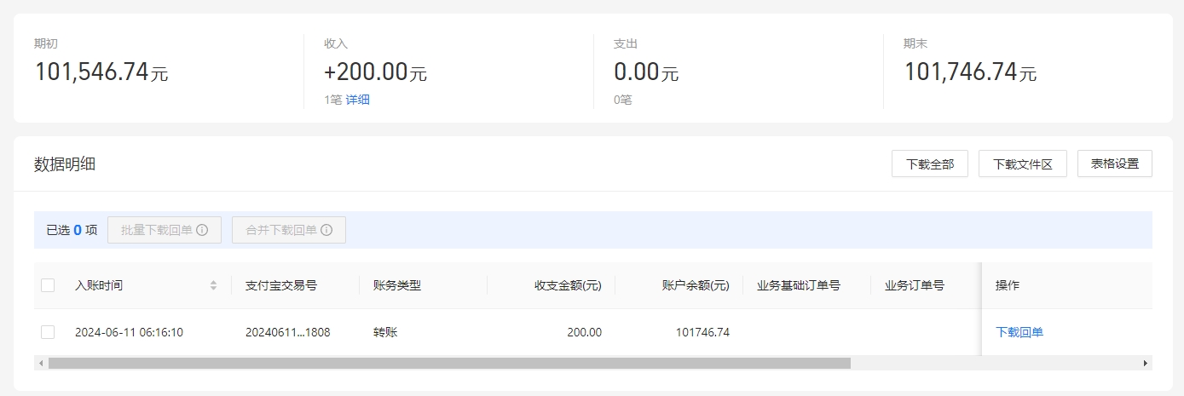This screenshot has width=1184, height=396.
Task: Click the info icon beside 合并下载回单
Action: (326, 230)
